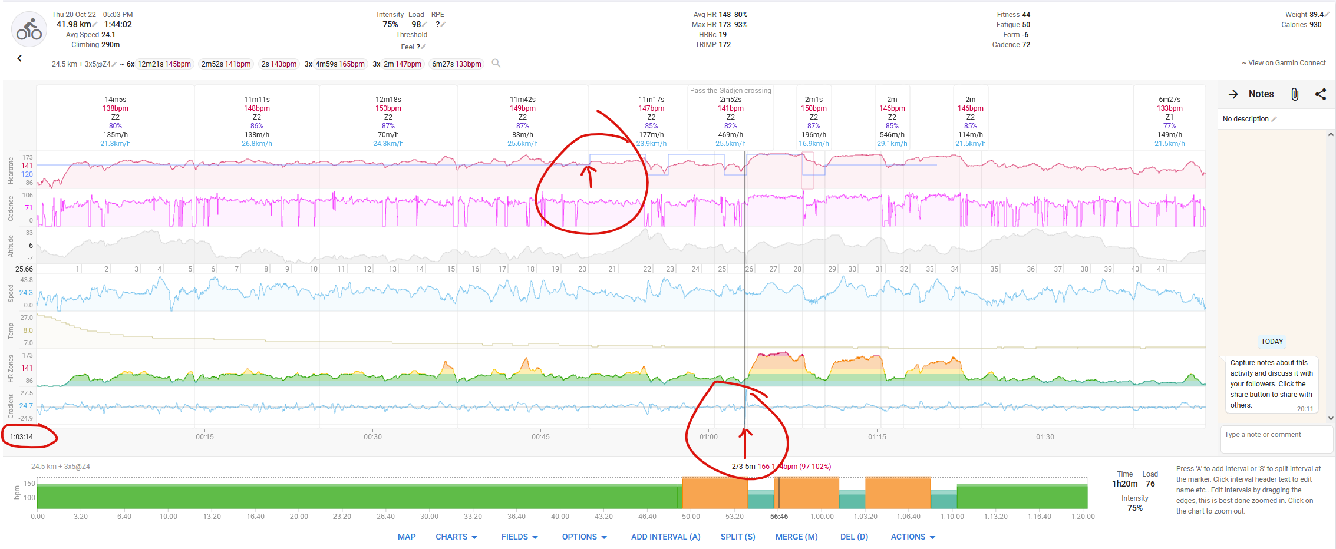Select the 4m59s 165bpm interval chip
1336x549 pixels.
pos(339,64)
